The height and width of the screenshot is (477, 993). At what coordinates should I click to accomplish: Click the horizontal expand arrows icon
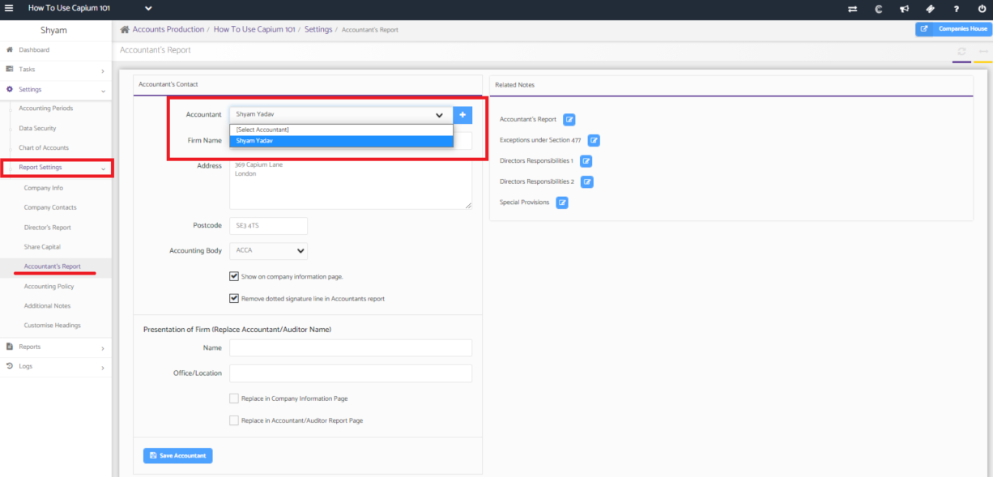983,51
